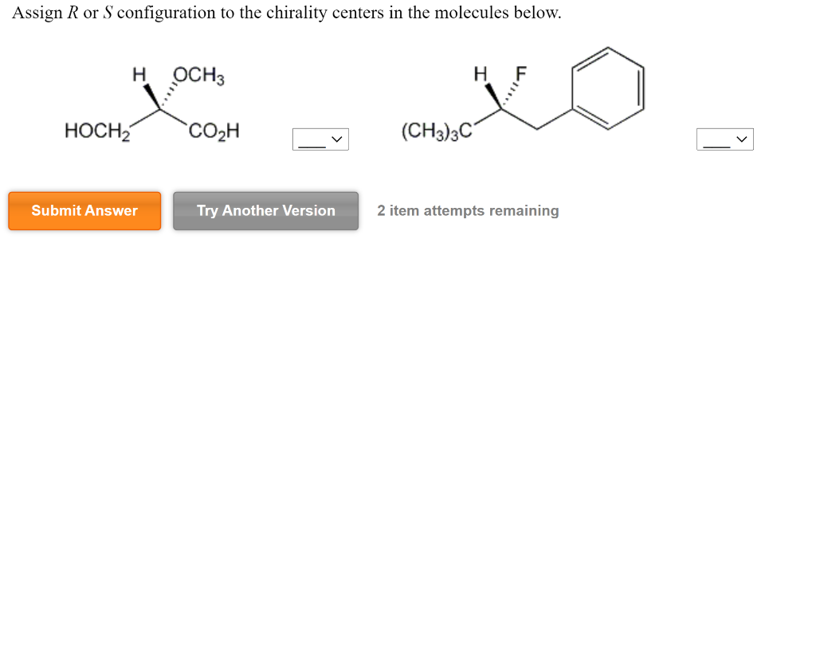Open the configuration dropdown for the OCH3 molecule
816x666 pixels.
320,139
